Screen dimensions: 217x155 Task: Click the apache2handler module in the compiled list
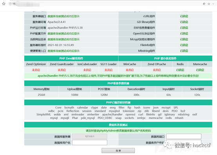point(112,114)
